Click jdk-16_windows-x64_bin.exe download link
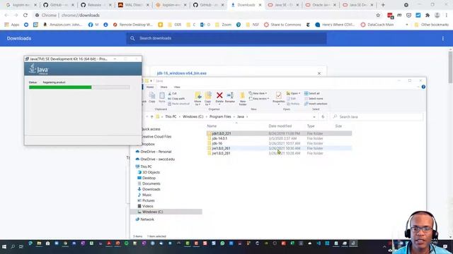This screenshot has height=254, width=453. [181, 73]
